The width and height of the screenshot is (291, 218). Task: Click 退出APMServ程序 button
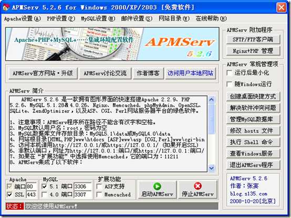coord(253,165)
